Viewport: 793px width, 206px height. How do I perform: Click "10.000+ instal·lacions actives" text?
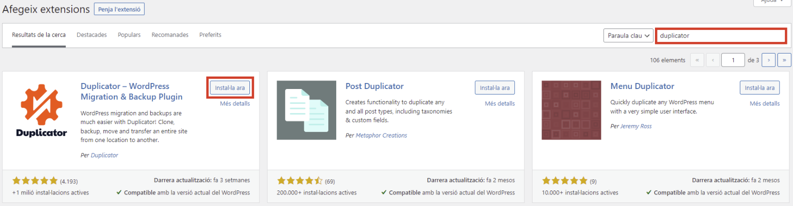[x=580, y=192]
